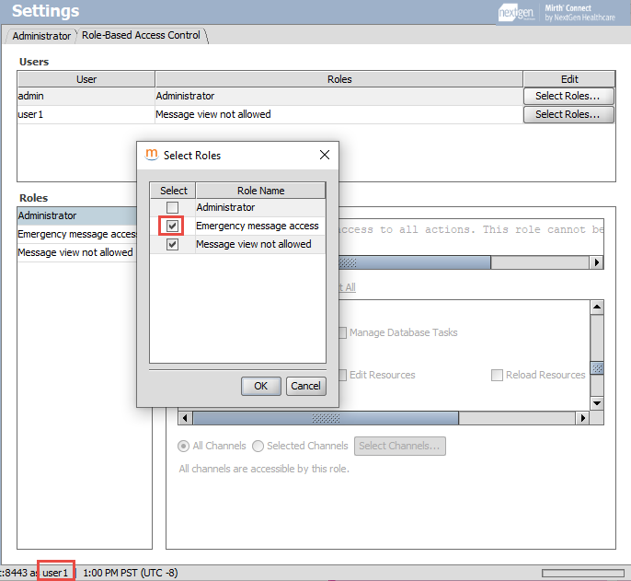The width and height of the screenshot is (631, 581).
Task: Select Message view not allowed in the Roles list
Action: (x=75, y=252)
